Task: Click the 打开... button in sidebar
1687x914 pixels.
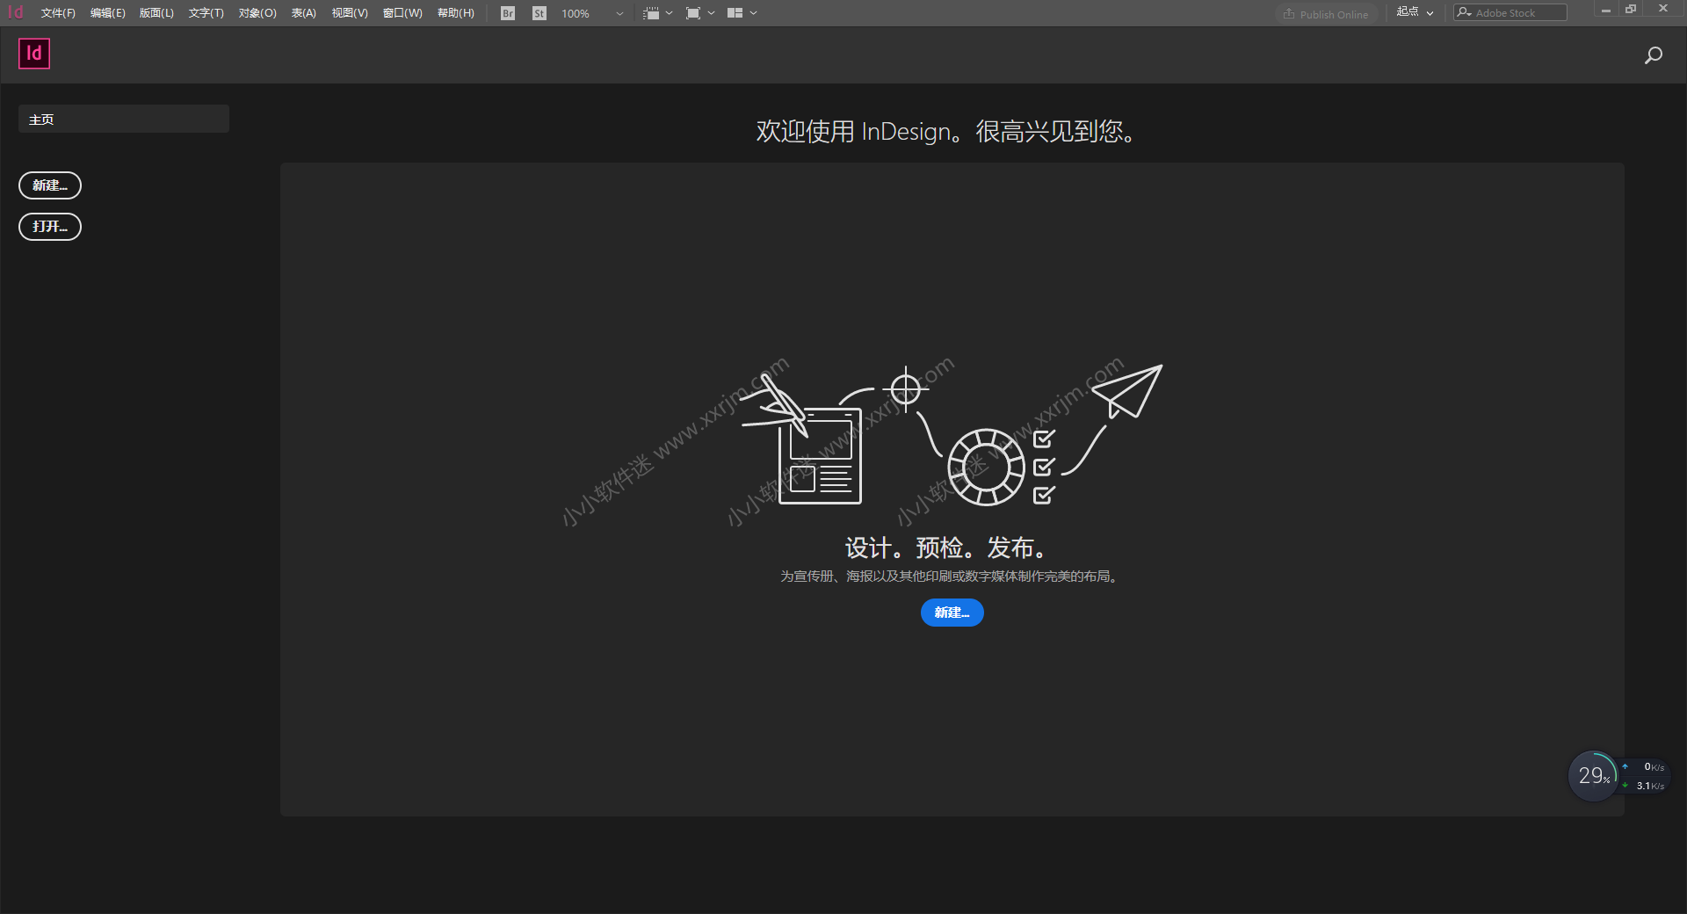Action: 50,227
